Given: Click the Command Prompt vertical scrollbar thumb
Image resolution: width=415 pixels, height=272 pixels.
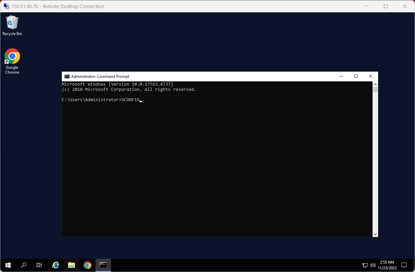Looking at the screenshot, I should pos(375,90).
